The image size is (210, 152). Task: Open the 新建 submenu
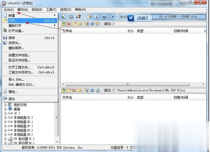[x=30, y=15]
